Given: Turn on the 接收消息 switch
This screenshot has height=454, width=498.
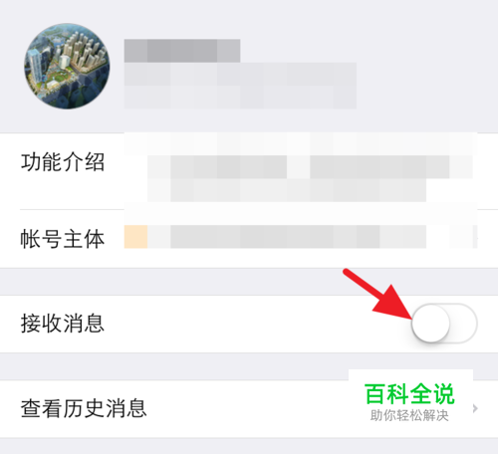Looking at the screenshot, I should [444, 324].
